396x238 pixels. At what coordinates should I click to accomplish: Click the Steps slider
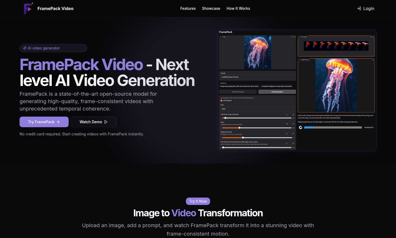pos(257,128)
